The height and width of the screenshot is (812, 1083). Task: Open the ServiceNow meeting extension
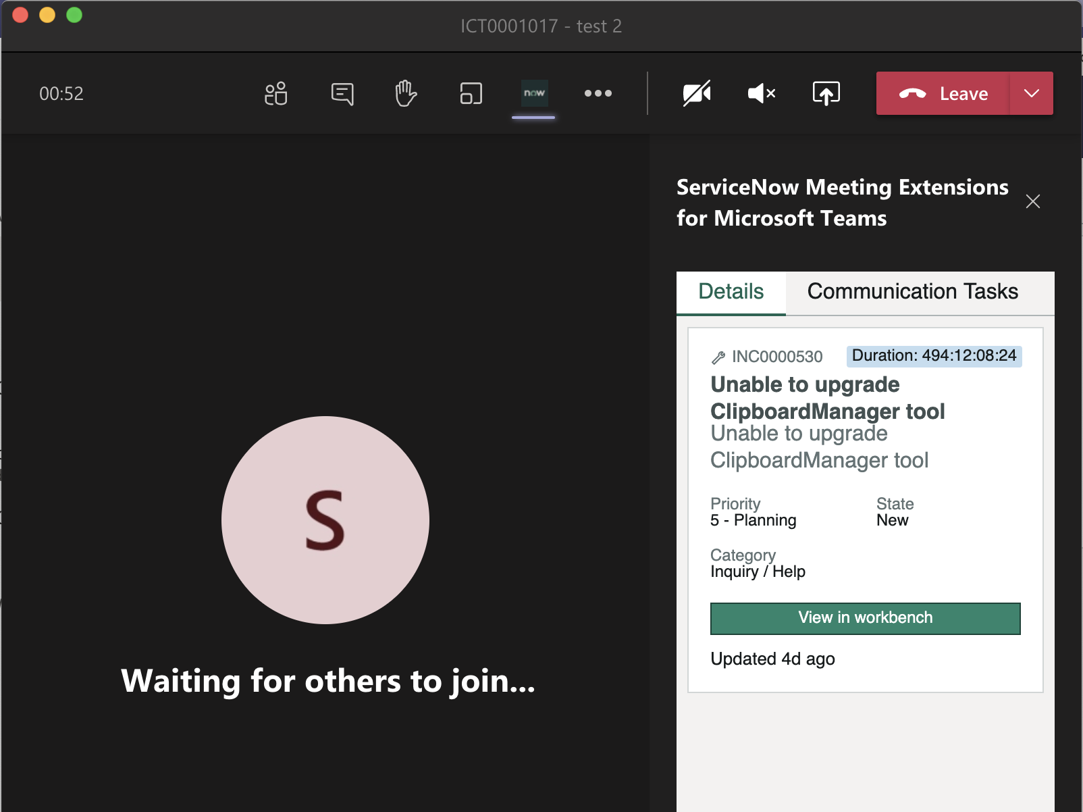tap(533, 94)
